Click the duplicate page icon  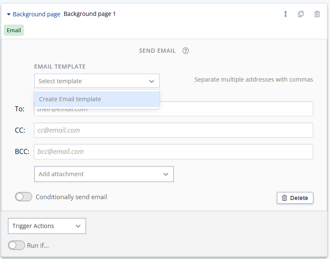[301, 14]
